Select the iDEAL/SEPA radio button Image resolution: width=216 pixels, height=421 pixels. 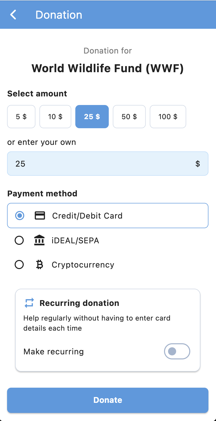(19, 240)
